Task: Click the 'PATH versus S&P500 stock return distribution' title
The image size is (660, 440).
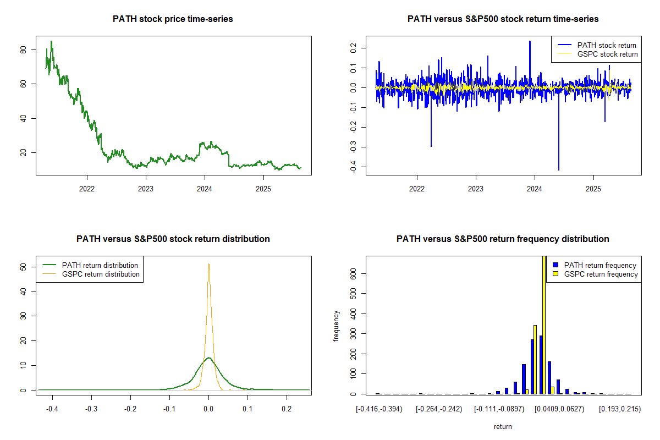Action: [173, 239]
